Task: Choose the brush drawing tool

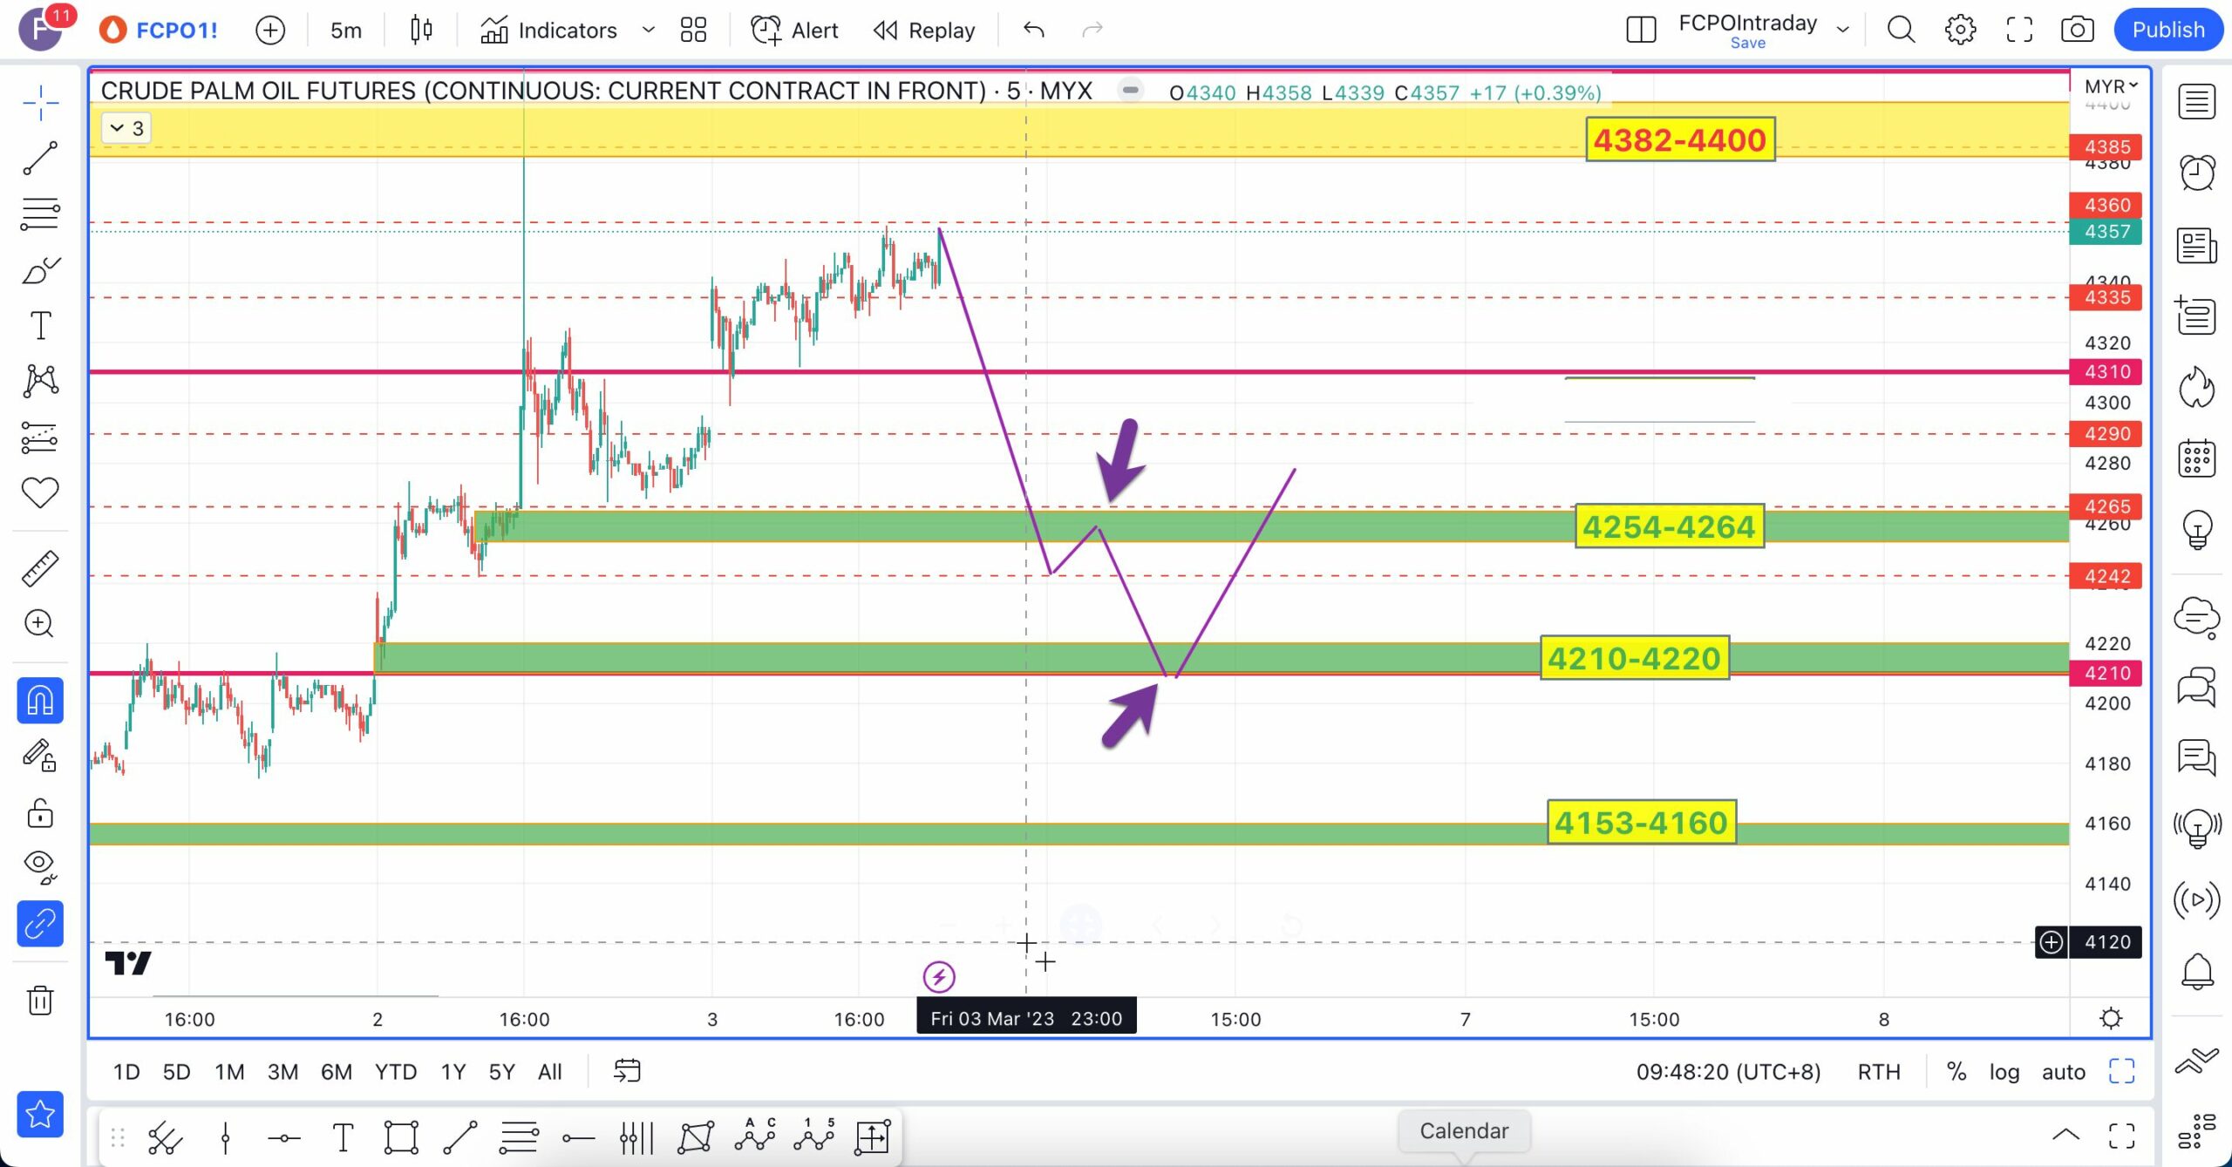Action: [40, 270]
